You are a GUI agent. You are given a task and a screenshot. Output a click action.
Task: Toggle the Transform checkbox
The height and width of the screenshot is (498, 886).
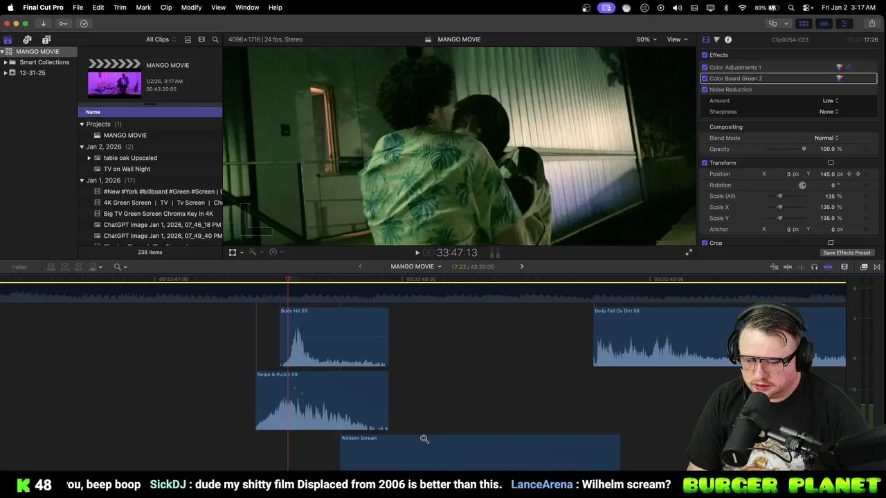pyautogui.click(x=705, y=163)
